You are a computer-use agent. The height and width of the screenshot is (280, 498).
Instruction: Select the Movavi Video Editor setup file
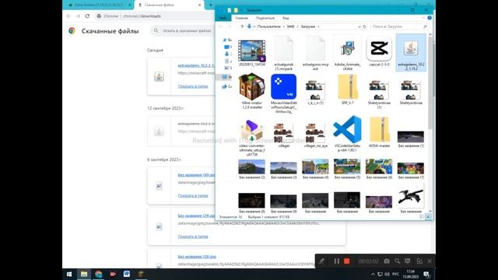(x=283, y=93)
